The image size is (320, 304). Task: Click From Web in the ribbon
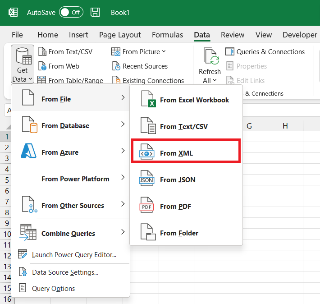tap(59, 66)
